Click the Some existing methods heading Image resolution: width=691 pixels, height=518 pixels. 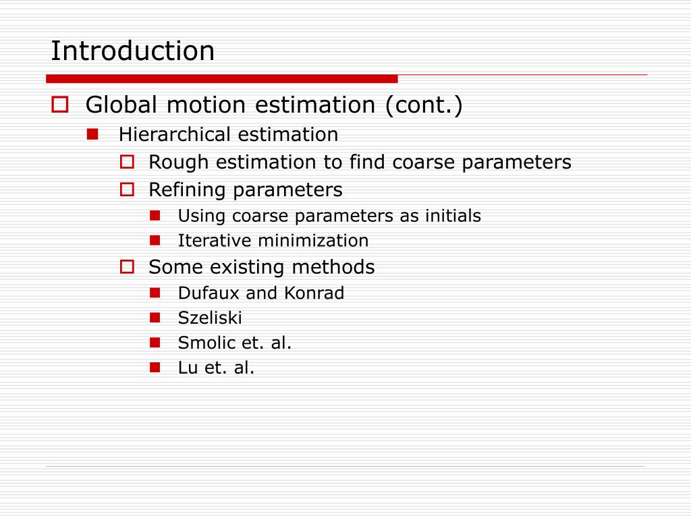coord(262,267)
